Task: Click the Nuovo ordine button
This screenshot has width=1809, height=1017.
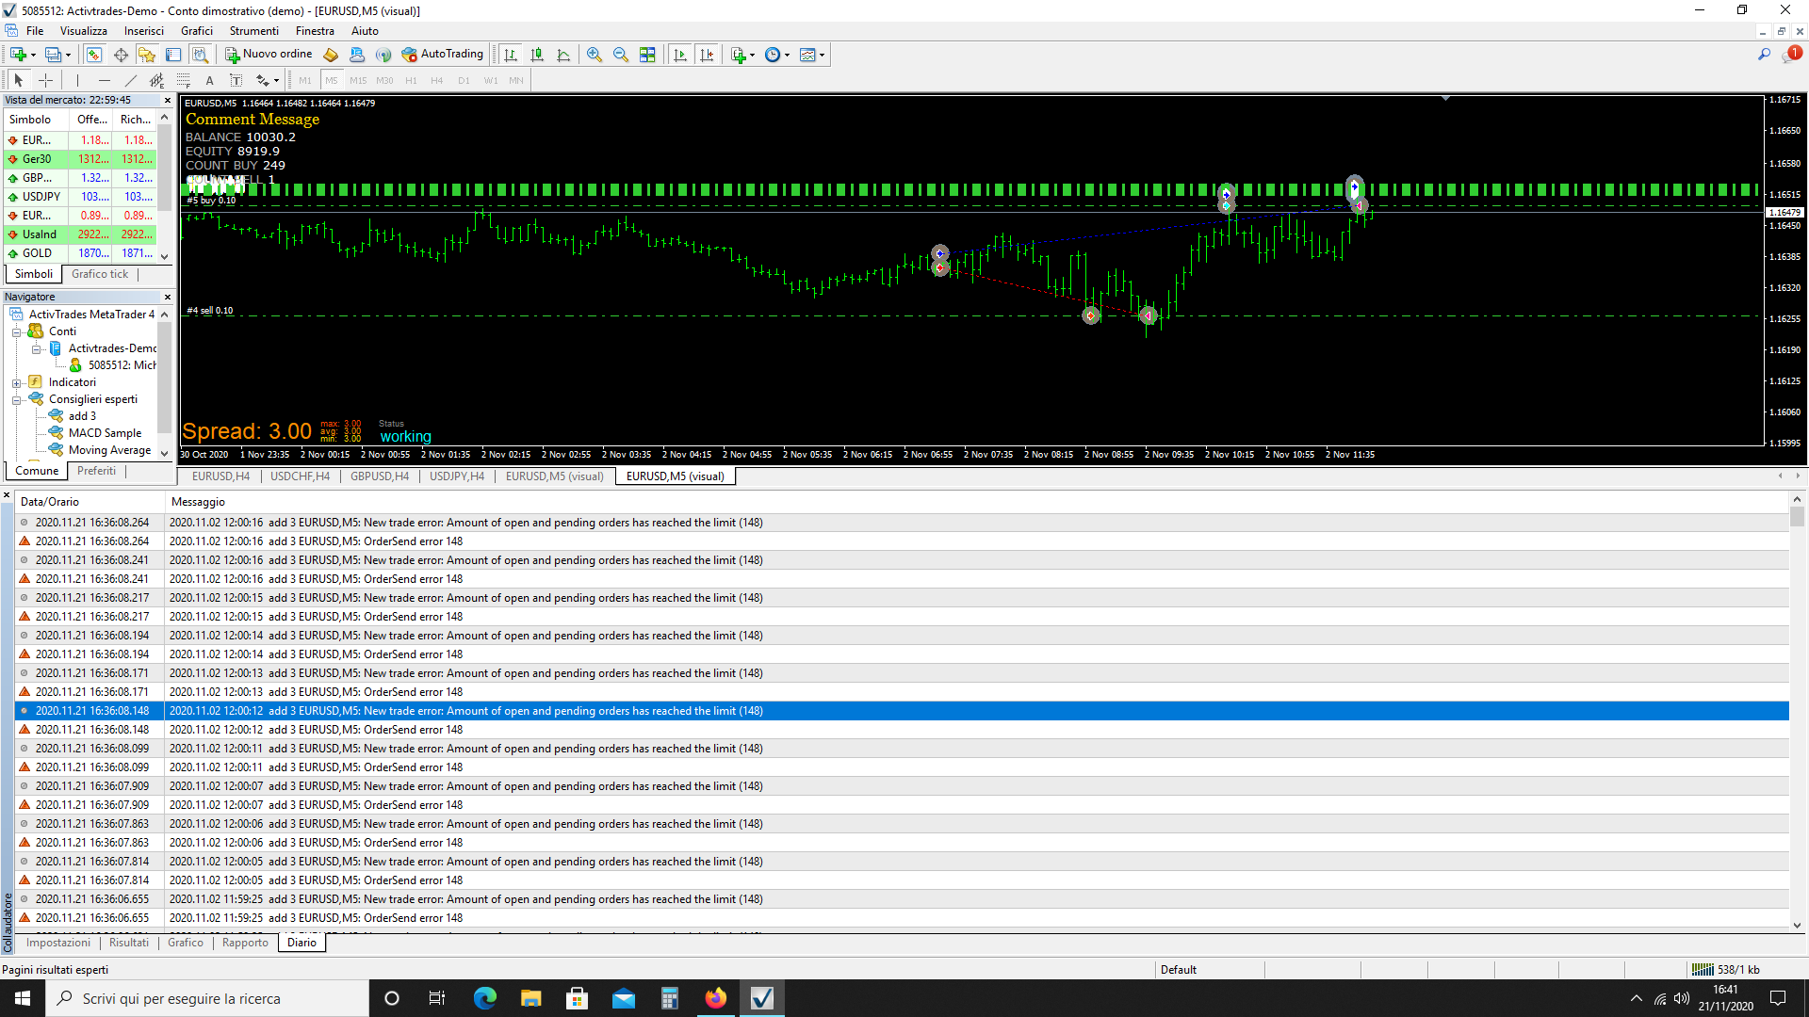Action: pyautogui.click(x=269, y=55)
